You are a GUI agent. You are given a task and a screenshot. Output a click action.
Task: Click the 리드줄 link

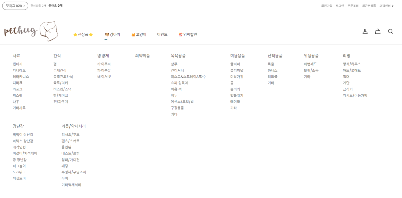click(272, 77)
